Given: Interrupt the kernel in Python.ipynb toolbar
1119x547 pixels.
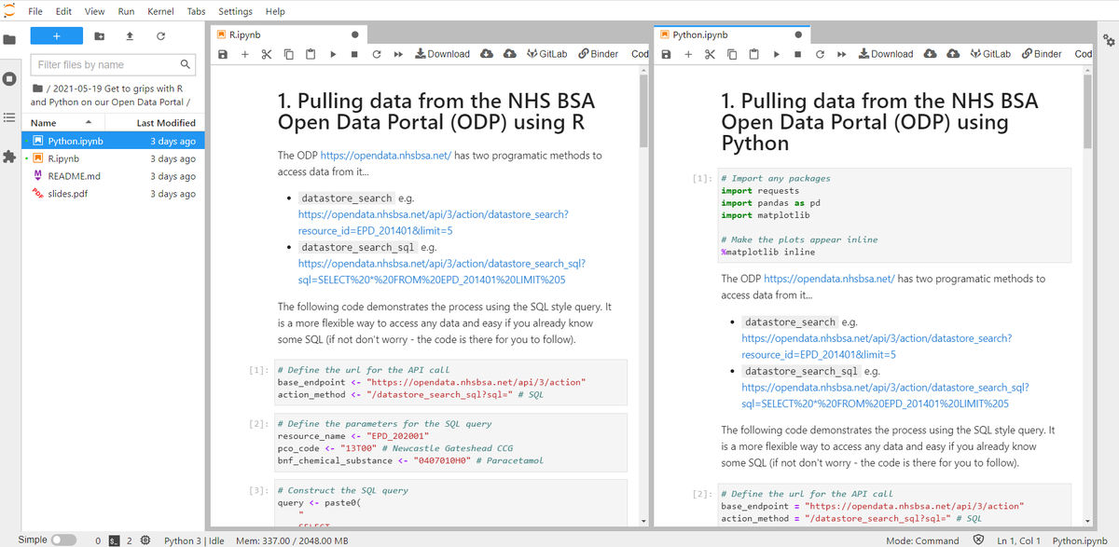Looking at the screenshot, I should (798, 54).
